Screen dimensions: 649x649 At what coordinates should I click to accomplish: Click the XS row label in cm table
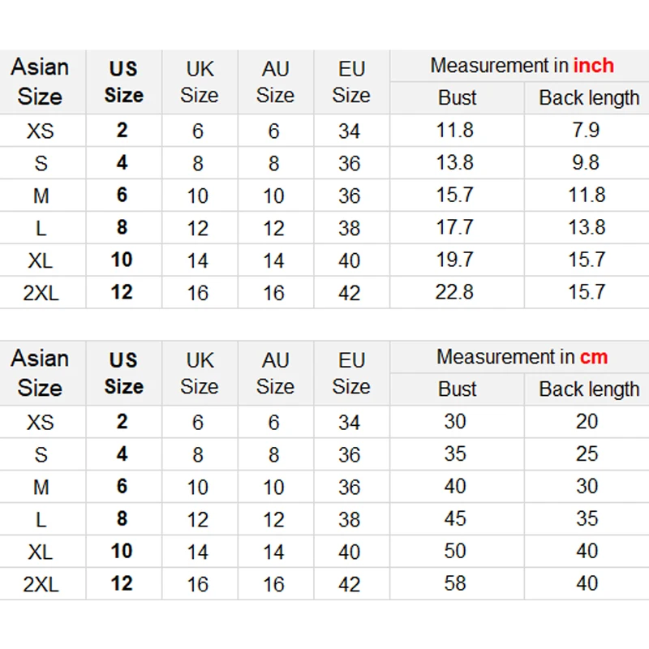click(x=41, y=423)
